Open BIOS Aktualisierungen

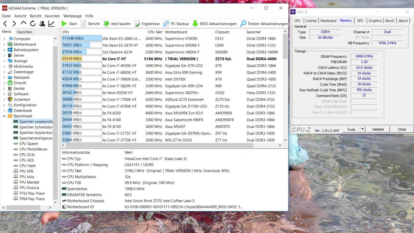pos(214,24)
